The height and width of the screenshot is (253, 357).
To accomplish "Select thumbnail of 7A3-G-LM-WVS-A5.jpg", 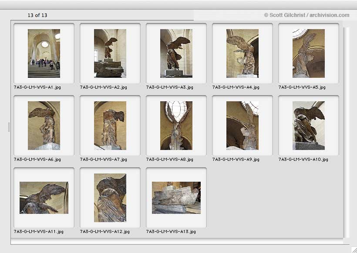I will pos(309,53).
